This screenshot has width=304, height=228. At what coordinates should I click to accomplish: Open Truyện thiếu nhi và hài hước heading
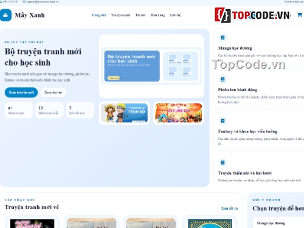245,173
